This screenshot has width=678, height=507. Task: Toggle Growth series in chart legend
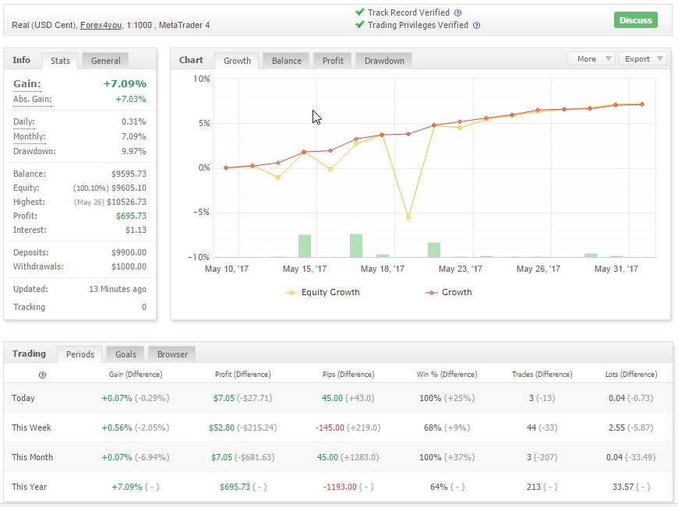[449, 292]
